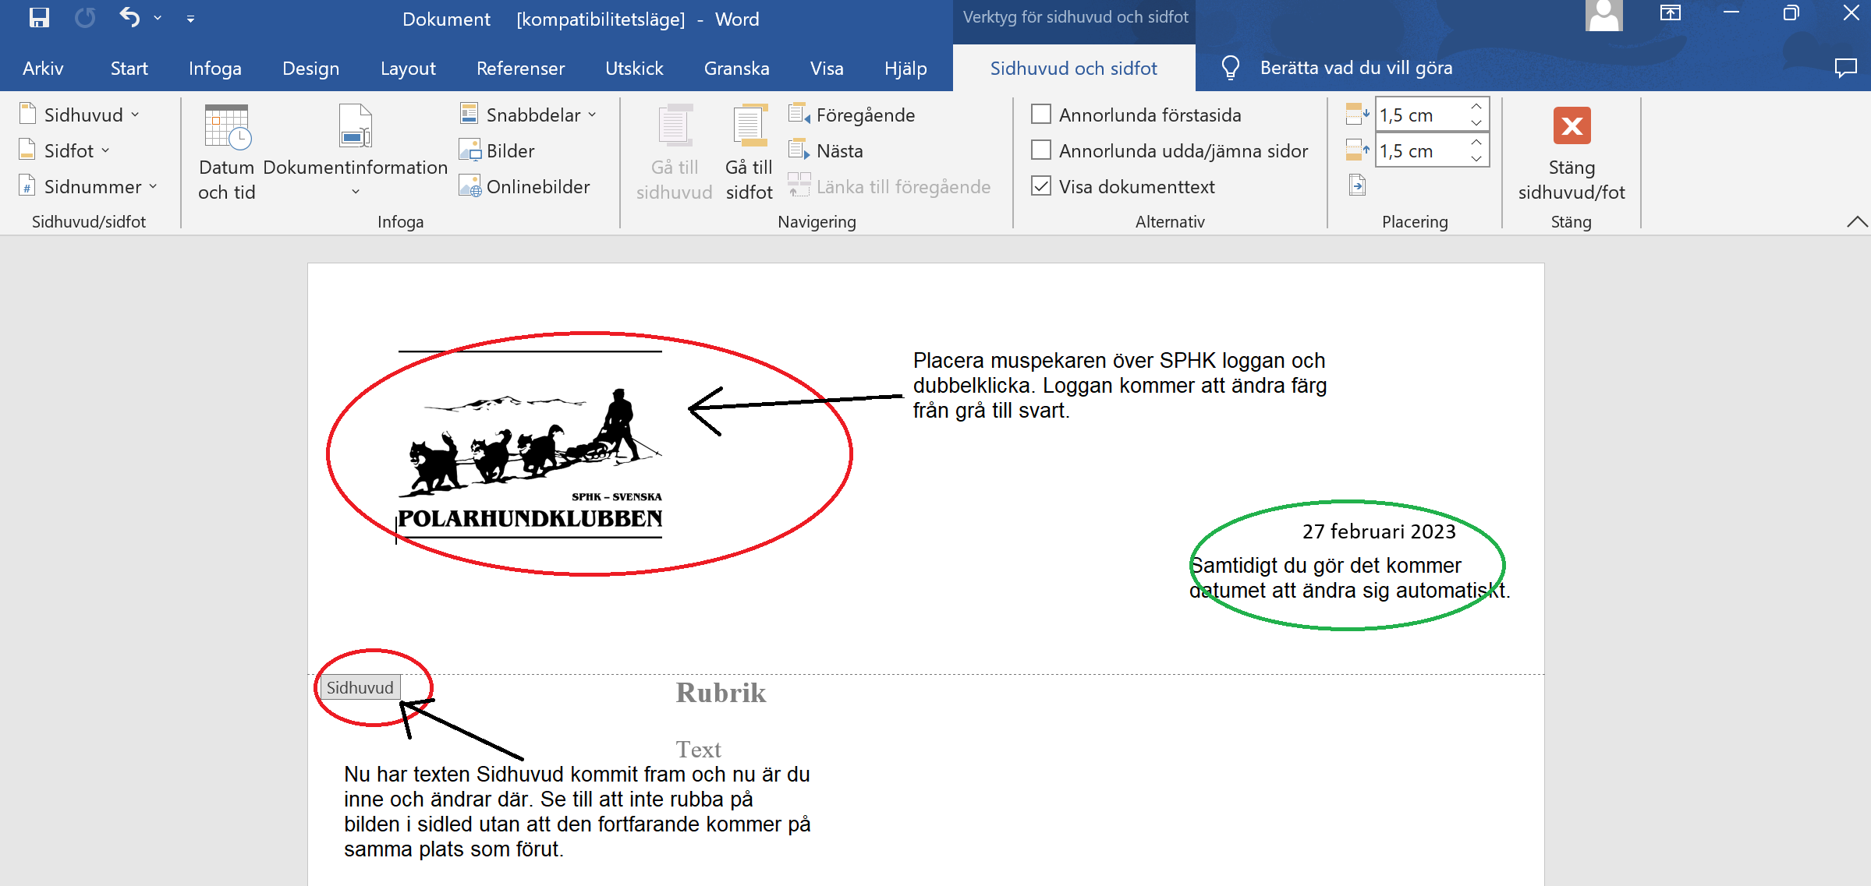
Task: Decrease header-from-top distance with down arrow
Action: pyautogui.click(x=1476, y=122)
